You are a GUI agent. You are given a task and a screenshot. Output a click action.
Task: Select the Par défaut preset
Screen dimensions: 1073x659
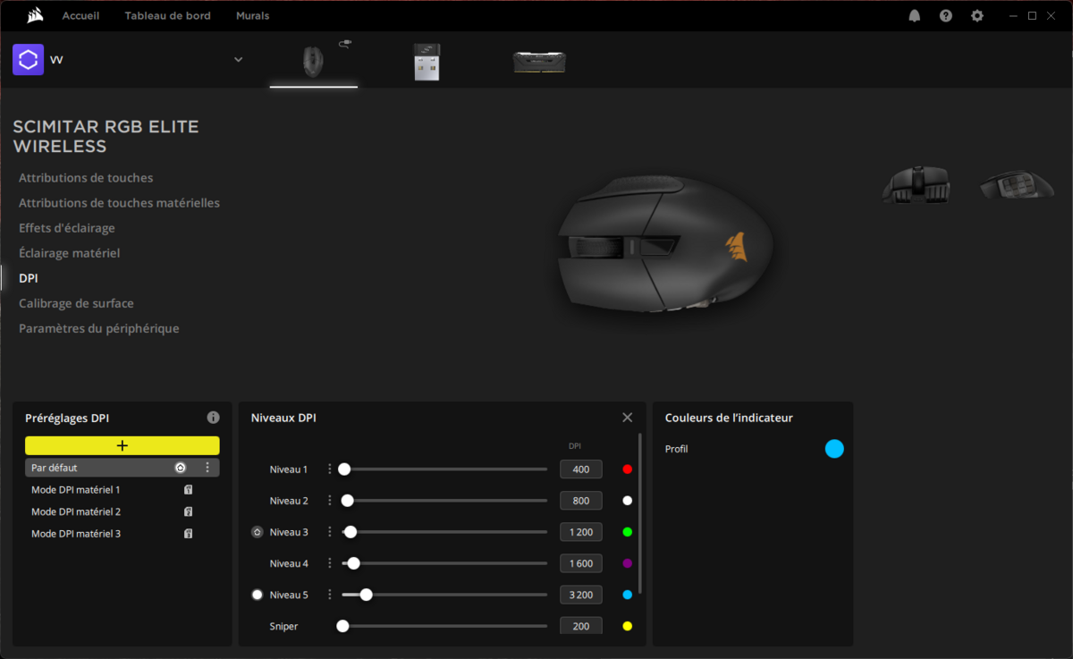[123, 468]
